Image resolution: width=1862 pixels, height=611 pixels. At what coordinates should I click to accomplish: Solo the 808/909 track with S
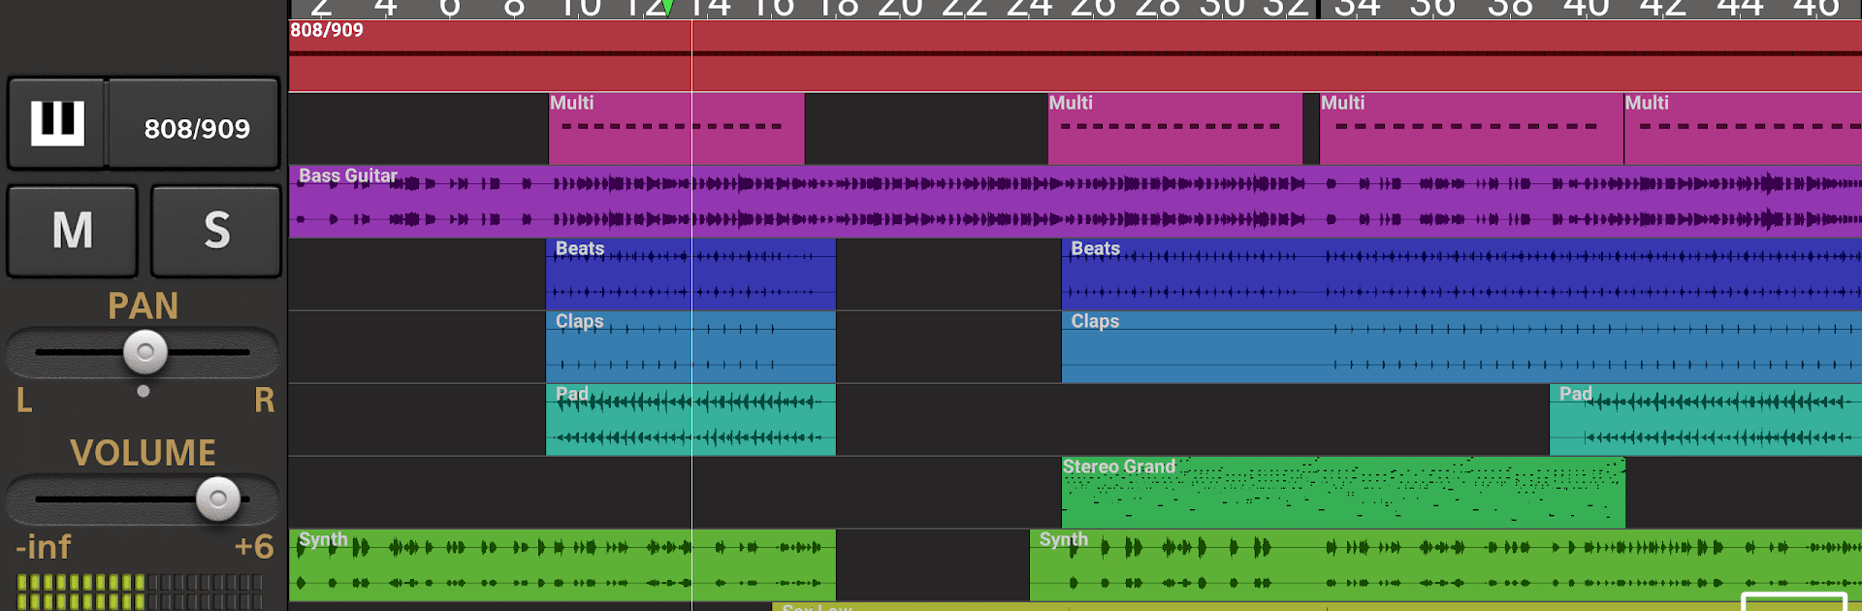(x=216, y=231)
